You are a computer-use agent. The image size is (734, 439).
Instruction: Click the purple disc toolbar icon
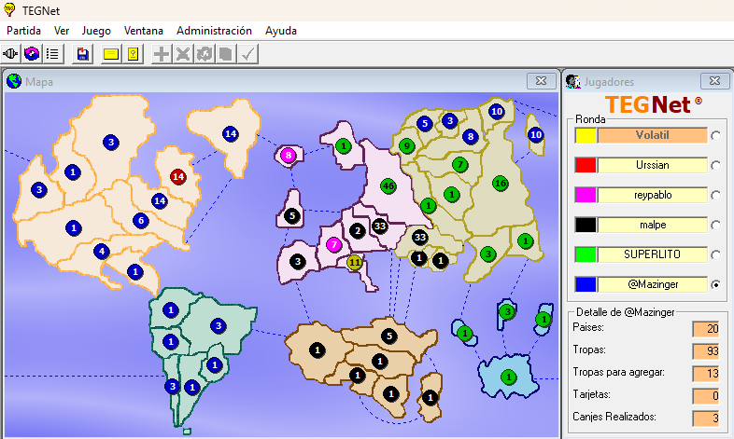tap(33, 54)
